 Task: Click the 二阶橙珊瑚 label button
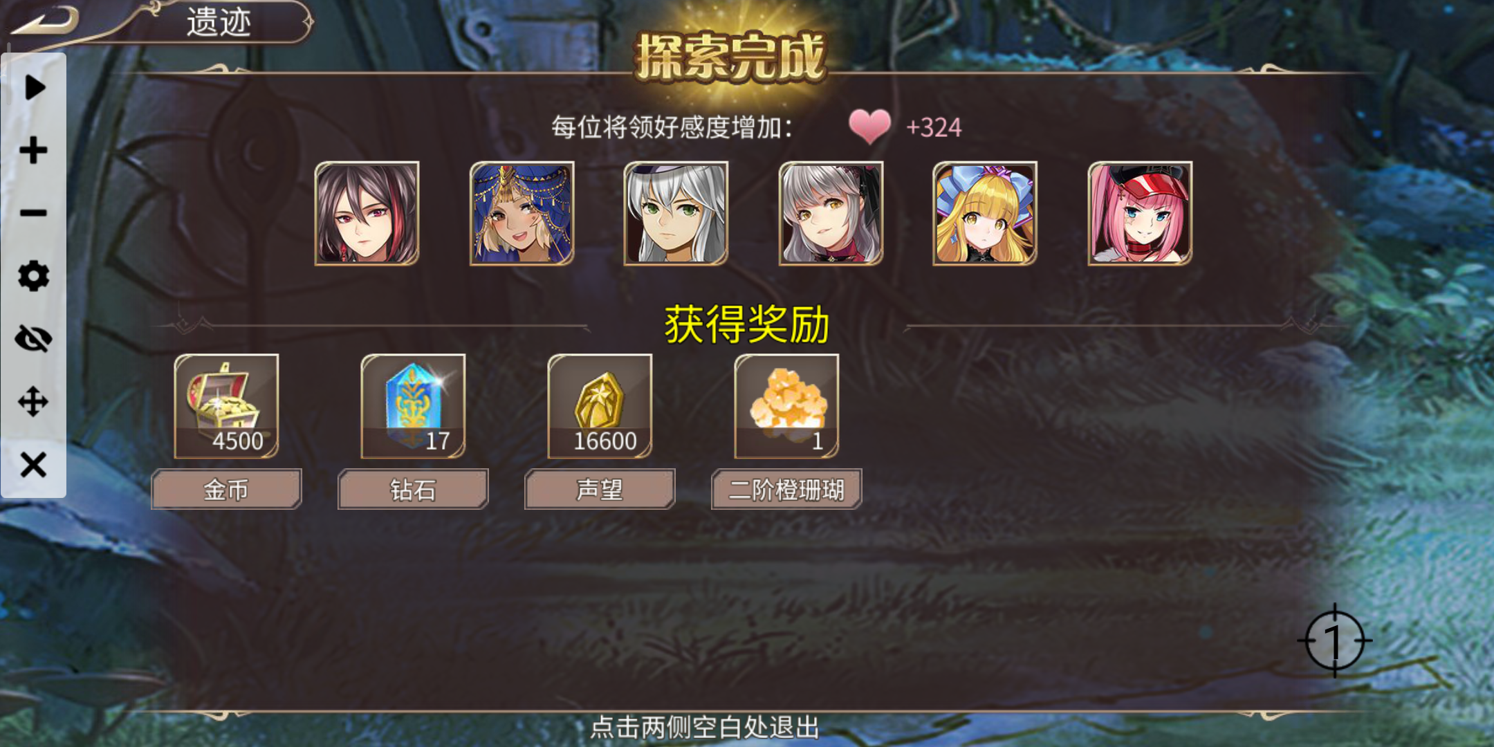tap(786, 489)
